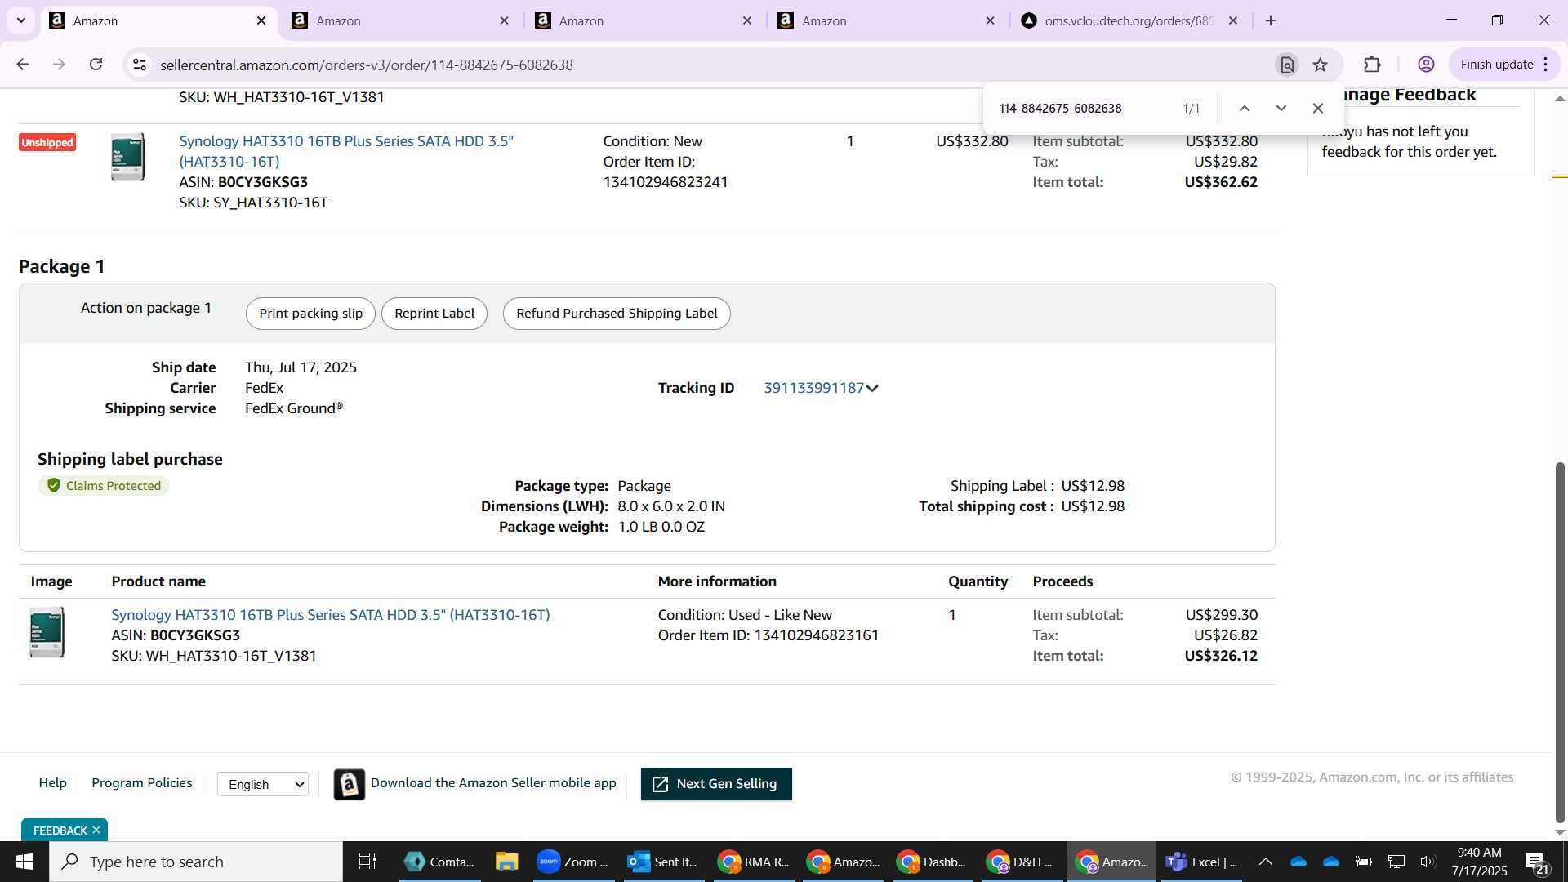Click the unshipped item product thumbnail
Viewport: 1568px width, 882px height.
pyautogui.click(x=128, y=157)
